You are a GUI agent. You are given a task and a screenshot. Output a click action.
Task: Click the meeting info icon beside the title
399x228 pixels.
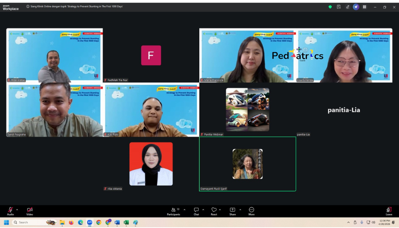[x=28, y=7]
